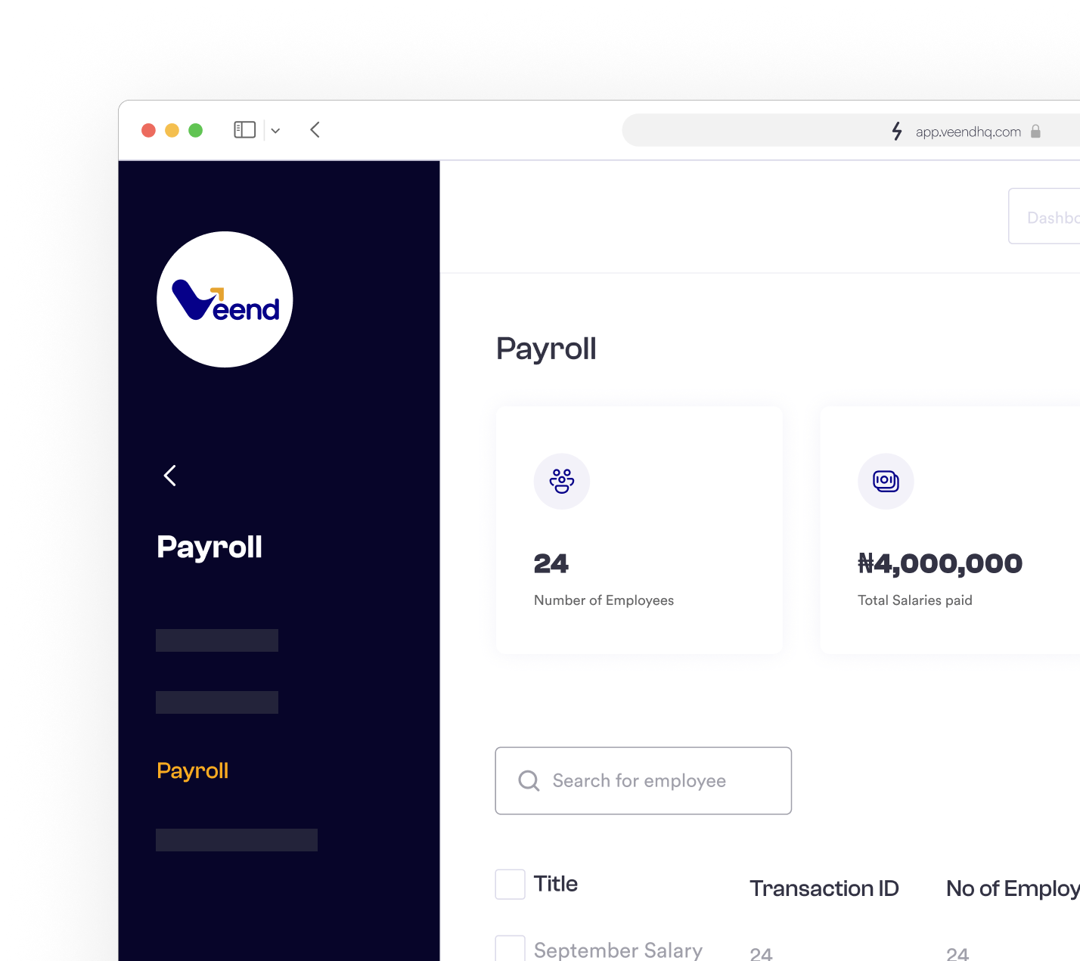This screenshot has height=961, width=1080.
Task: Select Payroll in the sidebar menu
Action: point(192,770)
